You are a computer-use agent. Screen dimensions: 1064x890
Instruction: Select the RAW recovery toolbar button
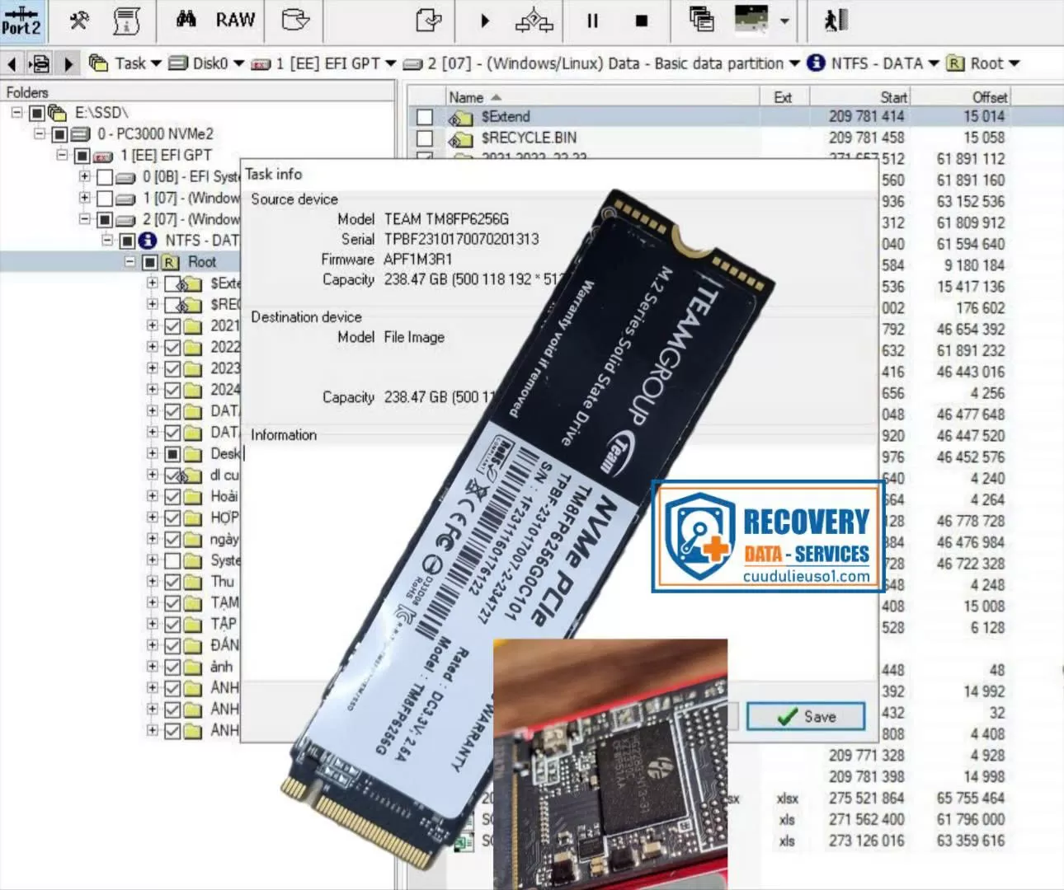235,20
